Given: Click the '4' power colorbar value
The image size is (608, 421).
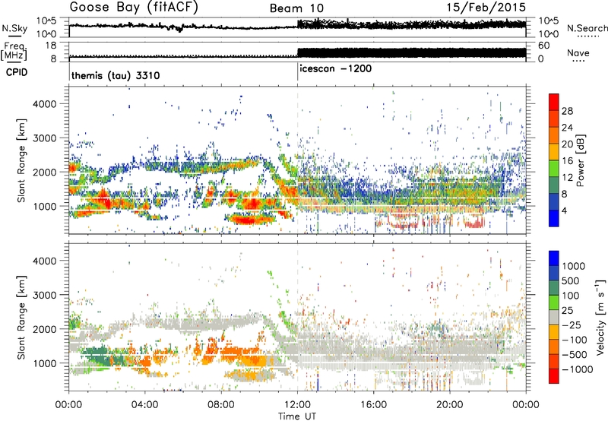Looking at the screenshot, I should coord(565,211).
